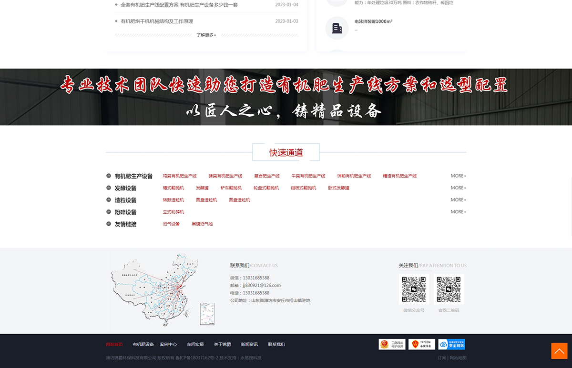The height and width of the screenshot is (368, 572).
Task: Expand MORE+ in the 发酵设备 row
Action: 458,188
